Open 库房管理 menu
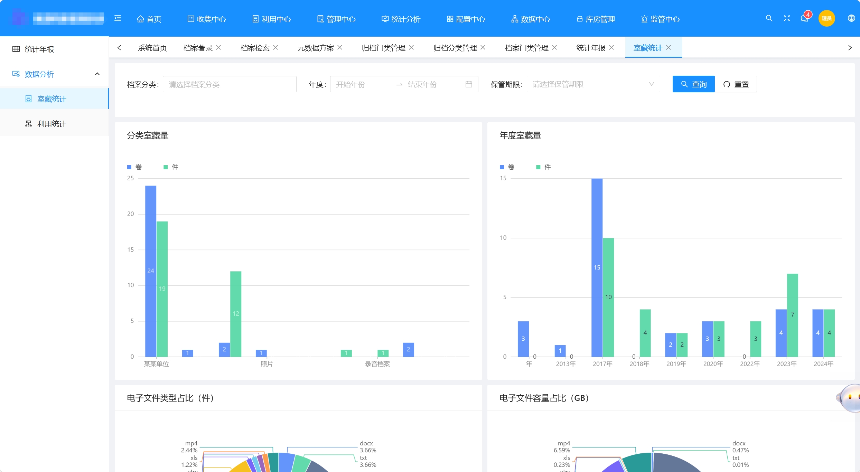Viewport: 860px width, 472px height. tap(596, 19)
